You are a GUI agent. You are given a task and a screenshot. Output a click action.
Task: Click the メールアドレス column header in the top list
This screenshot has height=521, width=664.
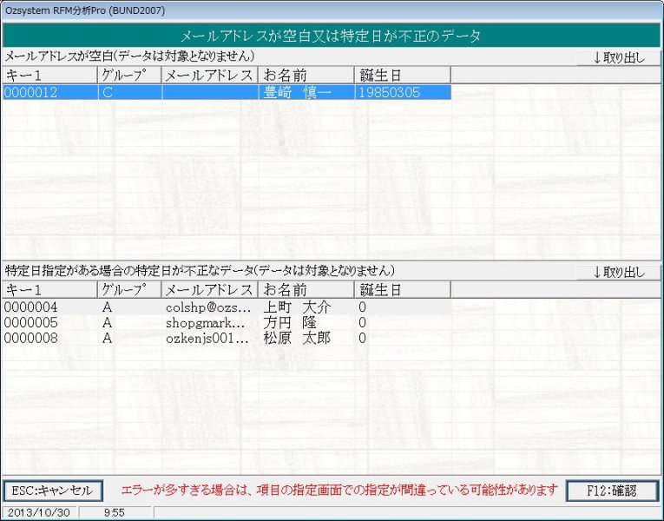point(210,76)
